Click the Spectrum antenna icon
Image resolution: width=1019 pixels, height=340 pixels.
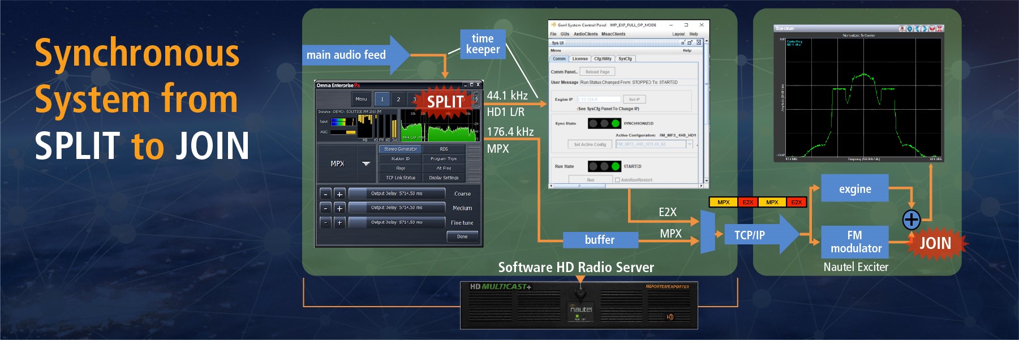pos(902,28)
